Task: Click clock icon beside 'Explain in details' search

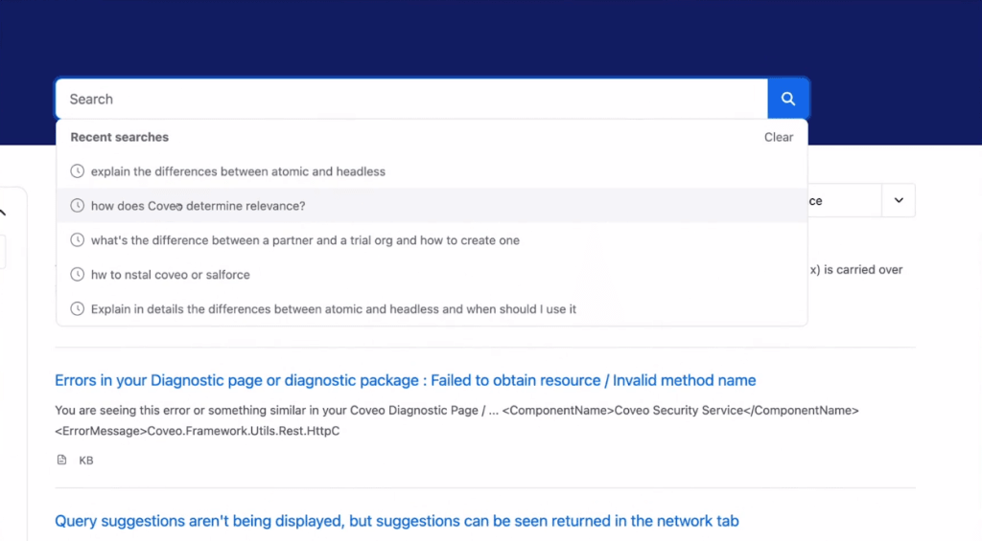Action: tap(78, 309)
